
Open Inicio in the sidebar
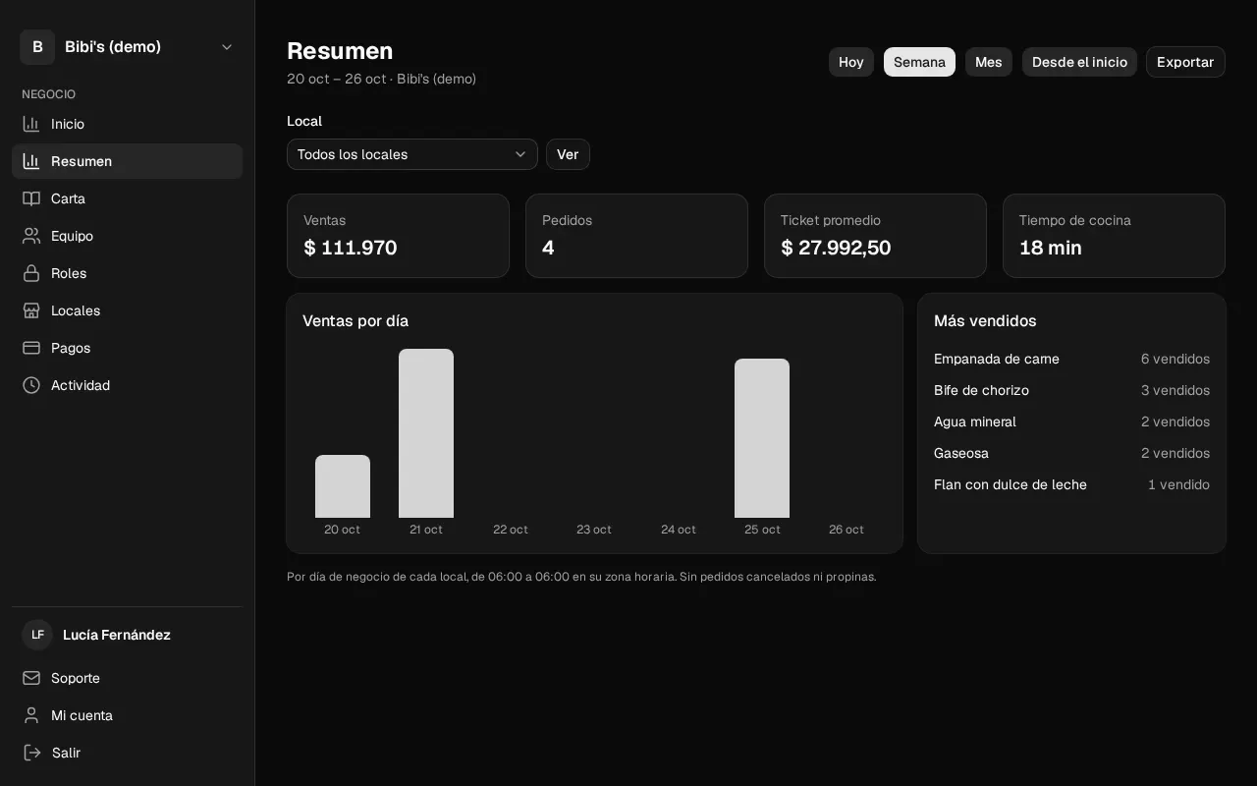click(127, 124)
